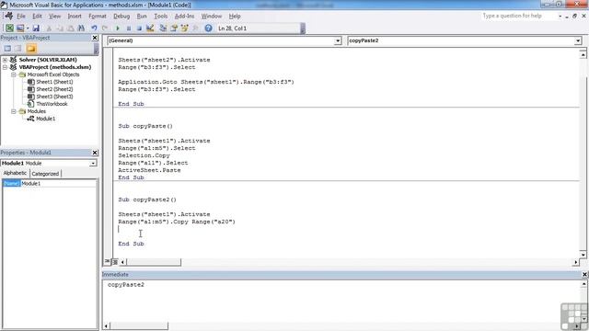Screen dimensions: 589x331
Task: Click View Object icon in Project pane
Action: click(x=18, y=49)
